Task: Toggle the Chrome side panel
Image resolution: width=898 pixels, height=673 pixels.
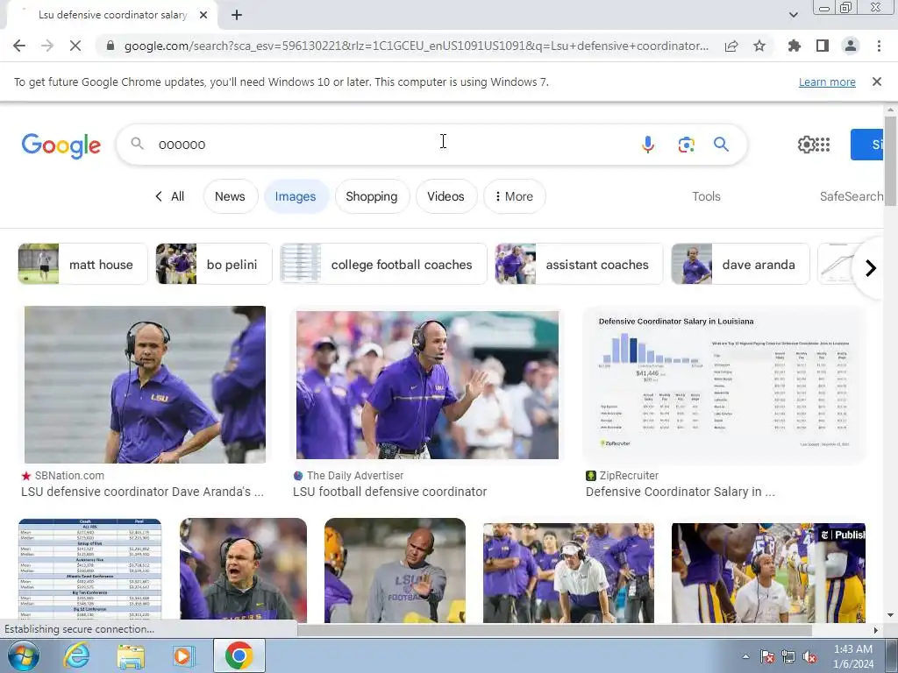Action: pyautogui.click(x=823, y=46)
